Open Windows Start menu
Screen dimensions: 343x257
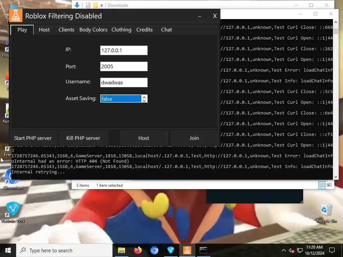click(8, 250)
